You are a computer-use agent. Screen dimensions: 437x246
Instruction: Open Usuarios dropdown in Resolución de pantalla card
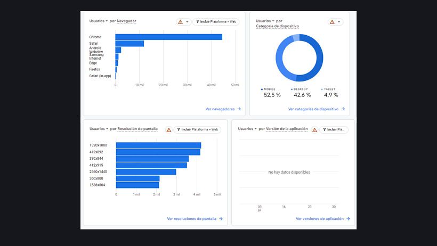106,129
